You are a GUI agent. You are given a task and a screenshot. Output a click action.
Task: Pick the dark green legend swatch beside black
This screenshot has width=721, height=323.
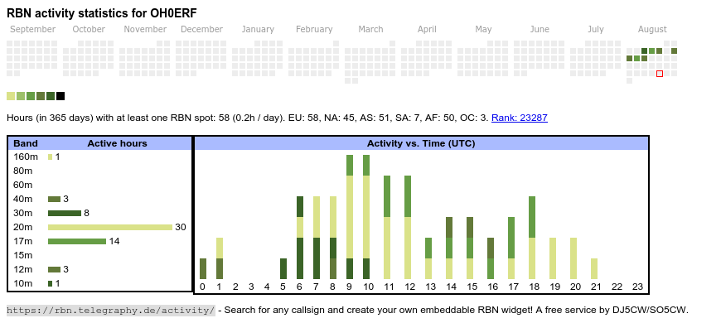[x=51, y=96]
